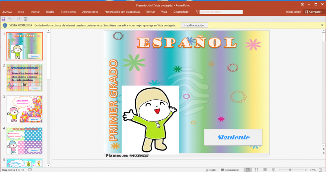Toggle the Comentarios pane

230,170
